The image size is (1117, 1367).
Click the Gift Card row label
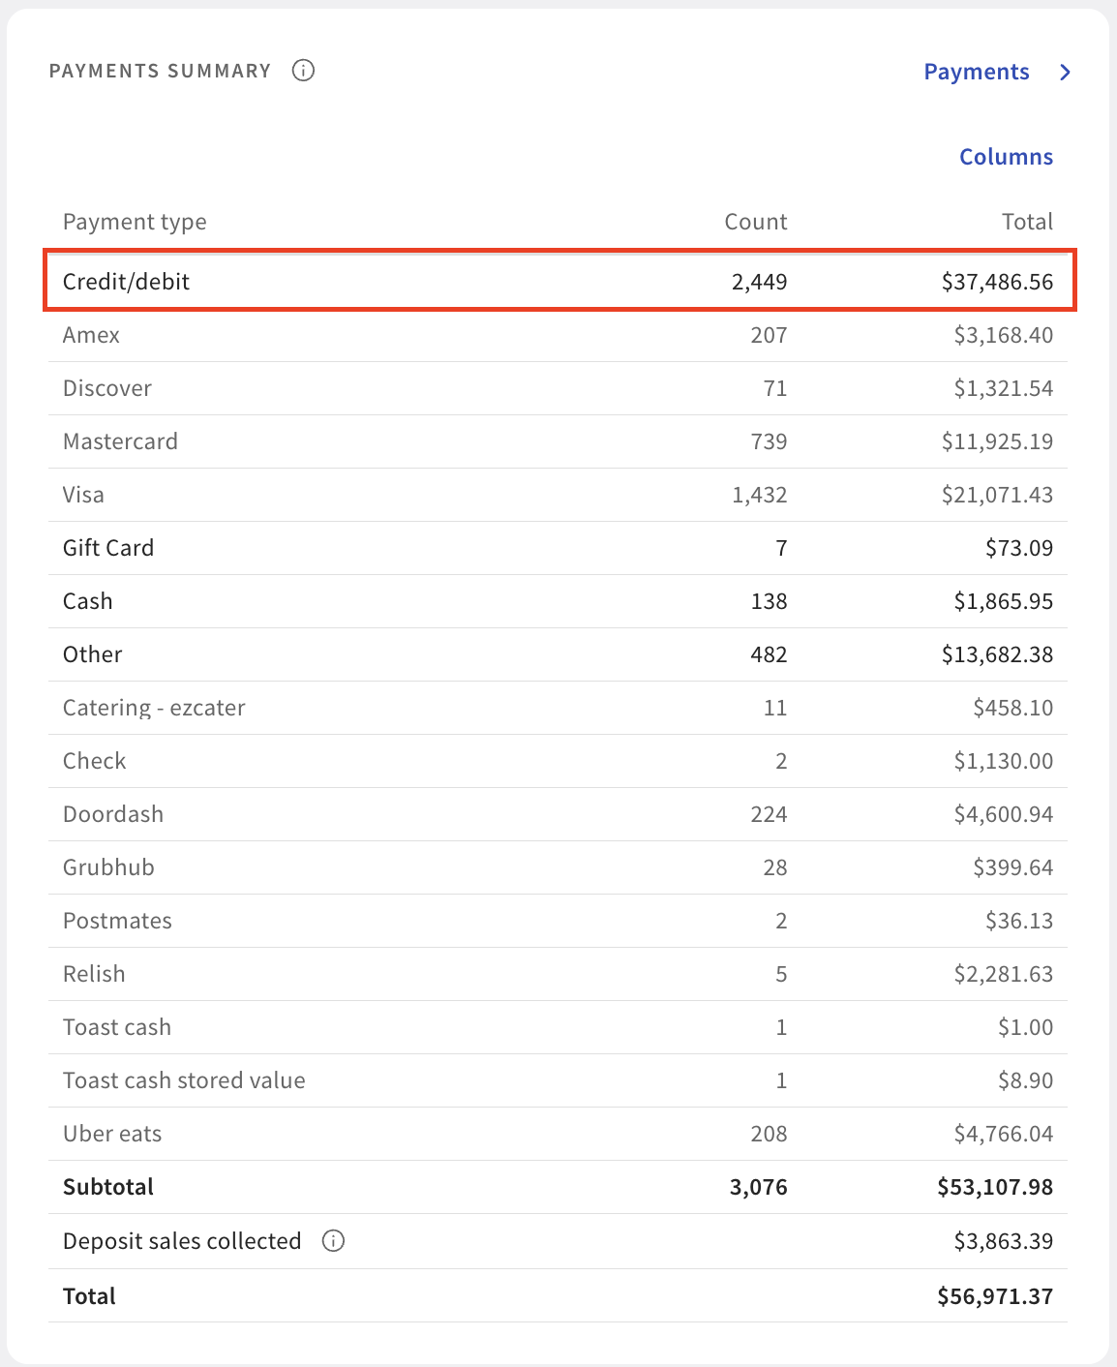(x=108, y=548)
